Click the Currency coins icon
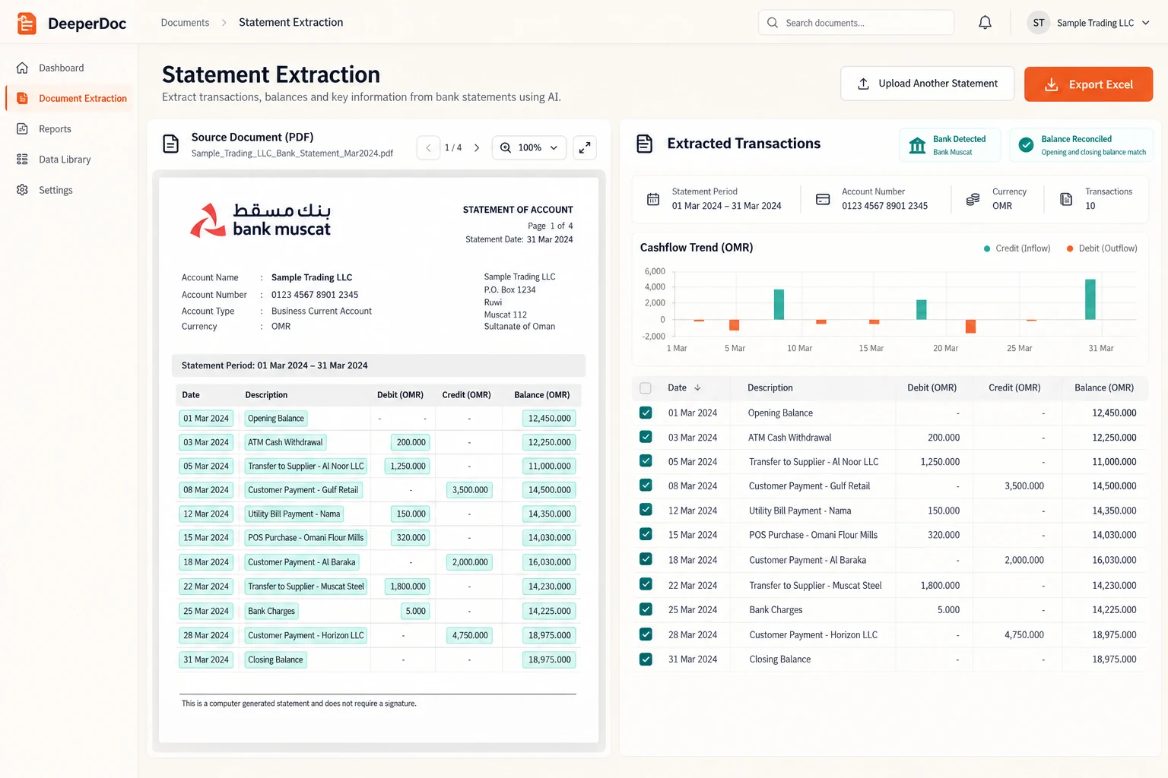 tap(973, 199)
